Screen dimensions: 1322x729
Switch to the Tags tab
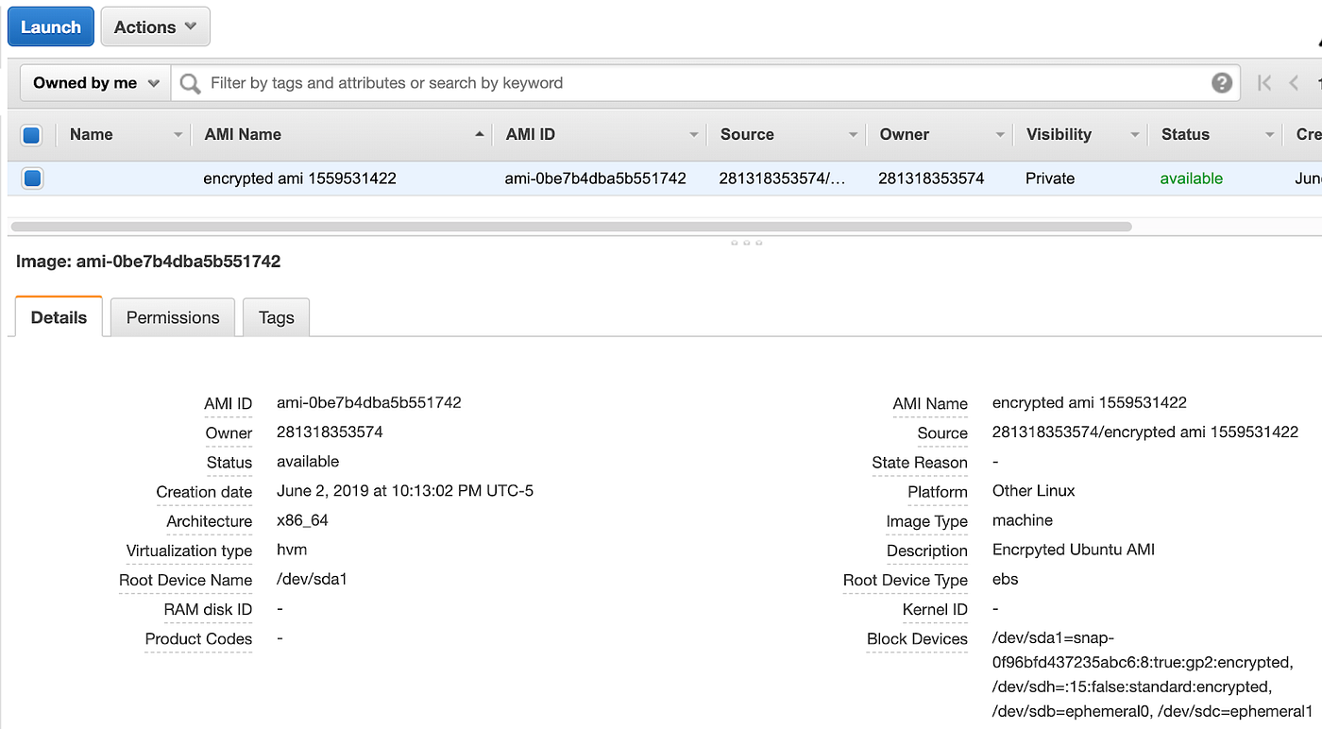276,317
